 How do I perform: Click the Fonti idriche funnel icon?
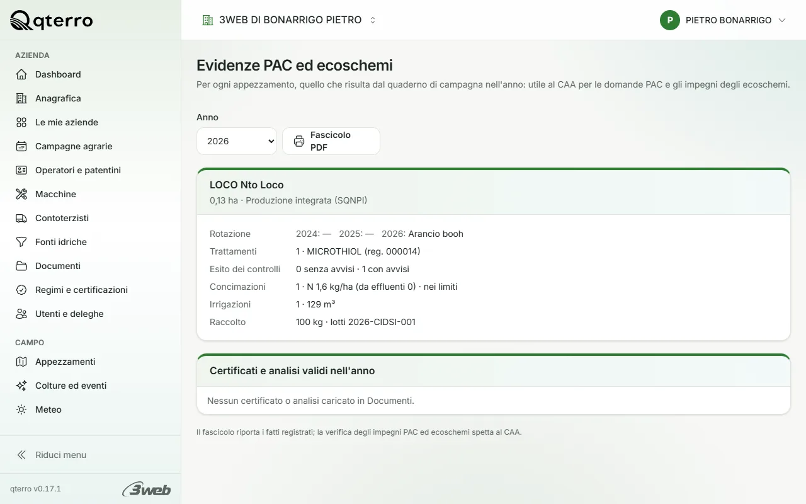pyautogui.click(x=21, y=242)
